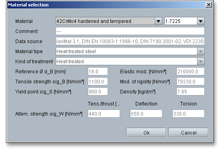Image resolution: width=220 pixels, height=149 pixels.
Task: Open the Material dropdown arrow
Action: coord(158,21)
